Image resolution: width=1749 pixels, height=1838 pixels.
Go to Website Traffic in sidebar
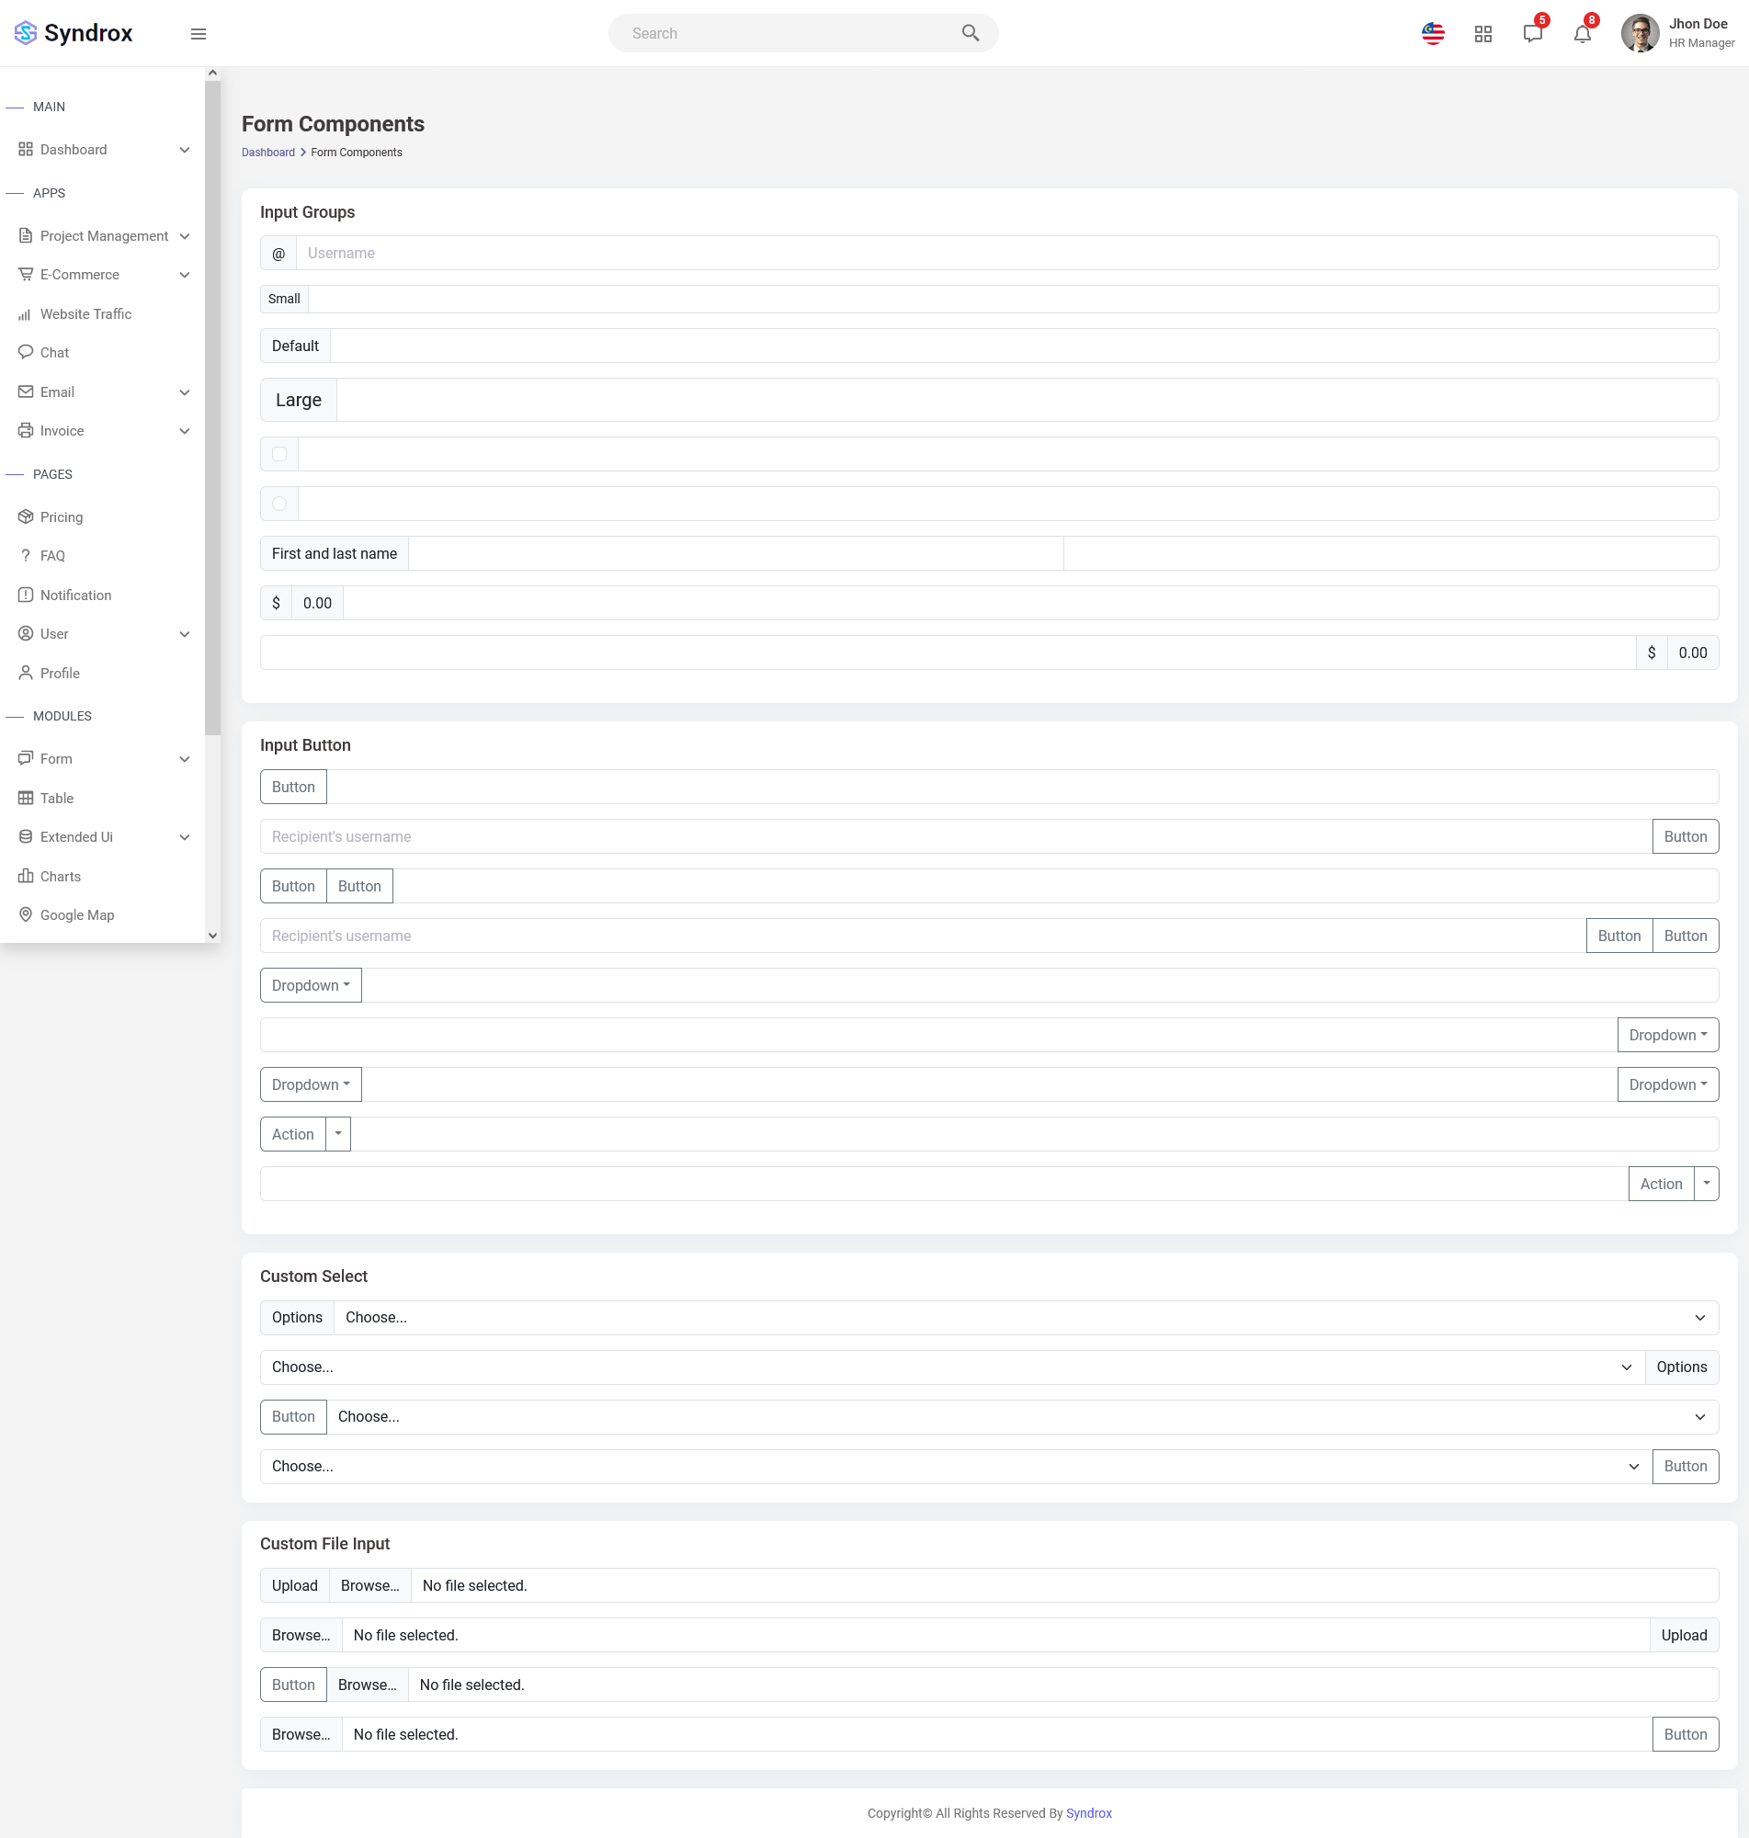tap(85, 314)
